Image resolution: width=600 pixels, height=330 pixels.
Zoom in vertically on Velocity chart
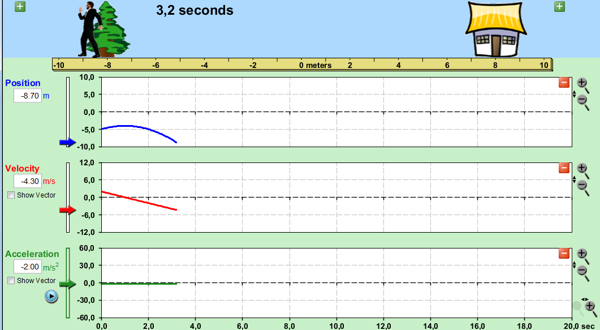(x=583, y=170)
